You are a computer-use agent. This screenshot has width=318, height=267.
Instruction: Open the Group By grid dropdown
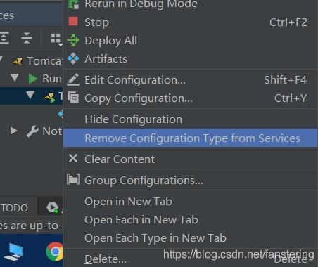coord(56,39)
